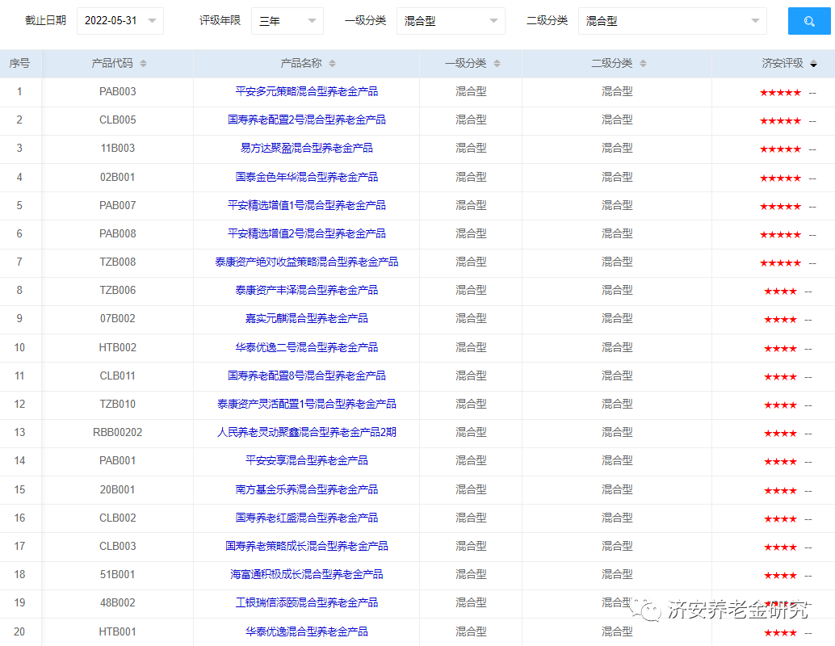The width and height of the screenshot is (835, 646).
Task: Click product code CLB005
Action: click(x=118, y=120)
